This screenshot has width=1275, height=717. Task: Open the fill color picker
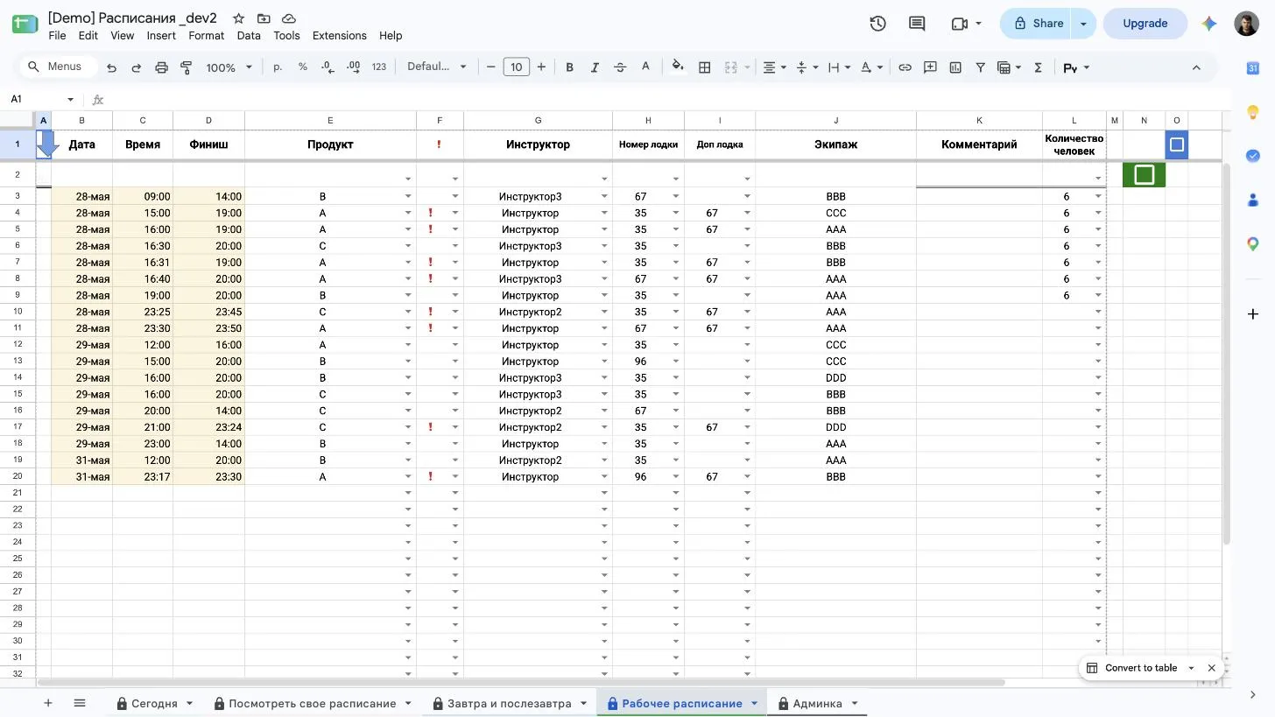[x=677, y=67]
